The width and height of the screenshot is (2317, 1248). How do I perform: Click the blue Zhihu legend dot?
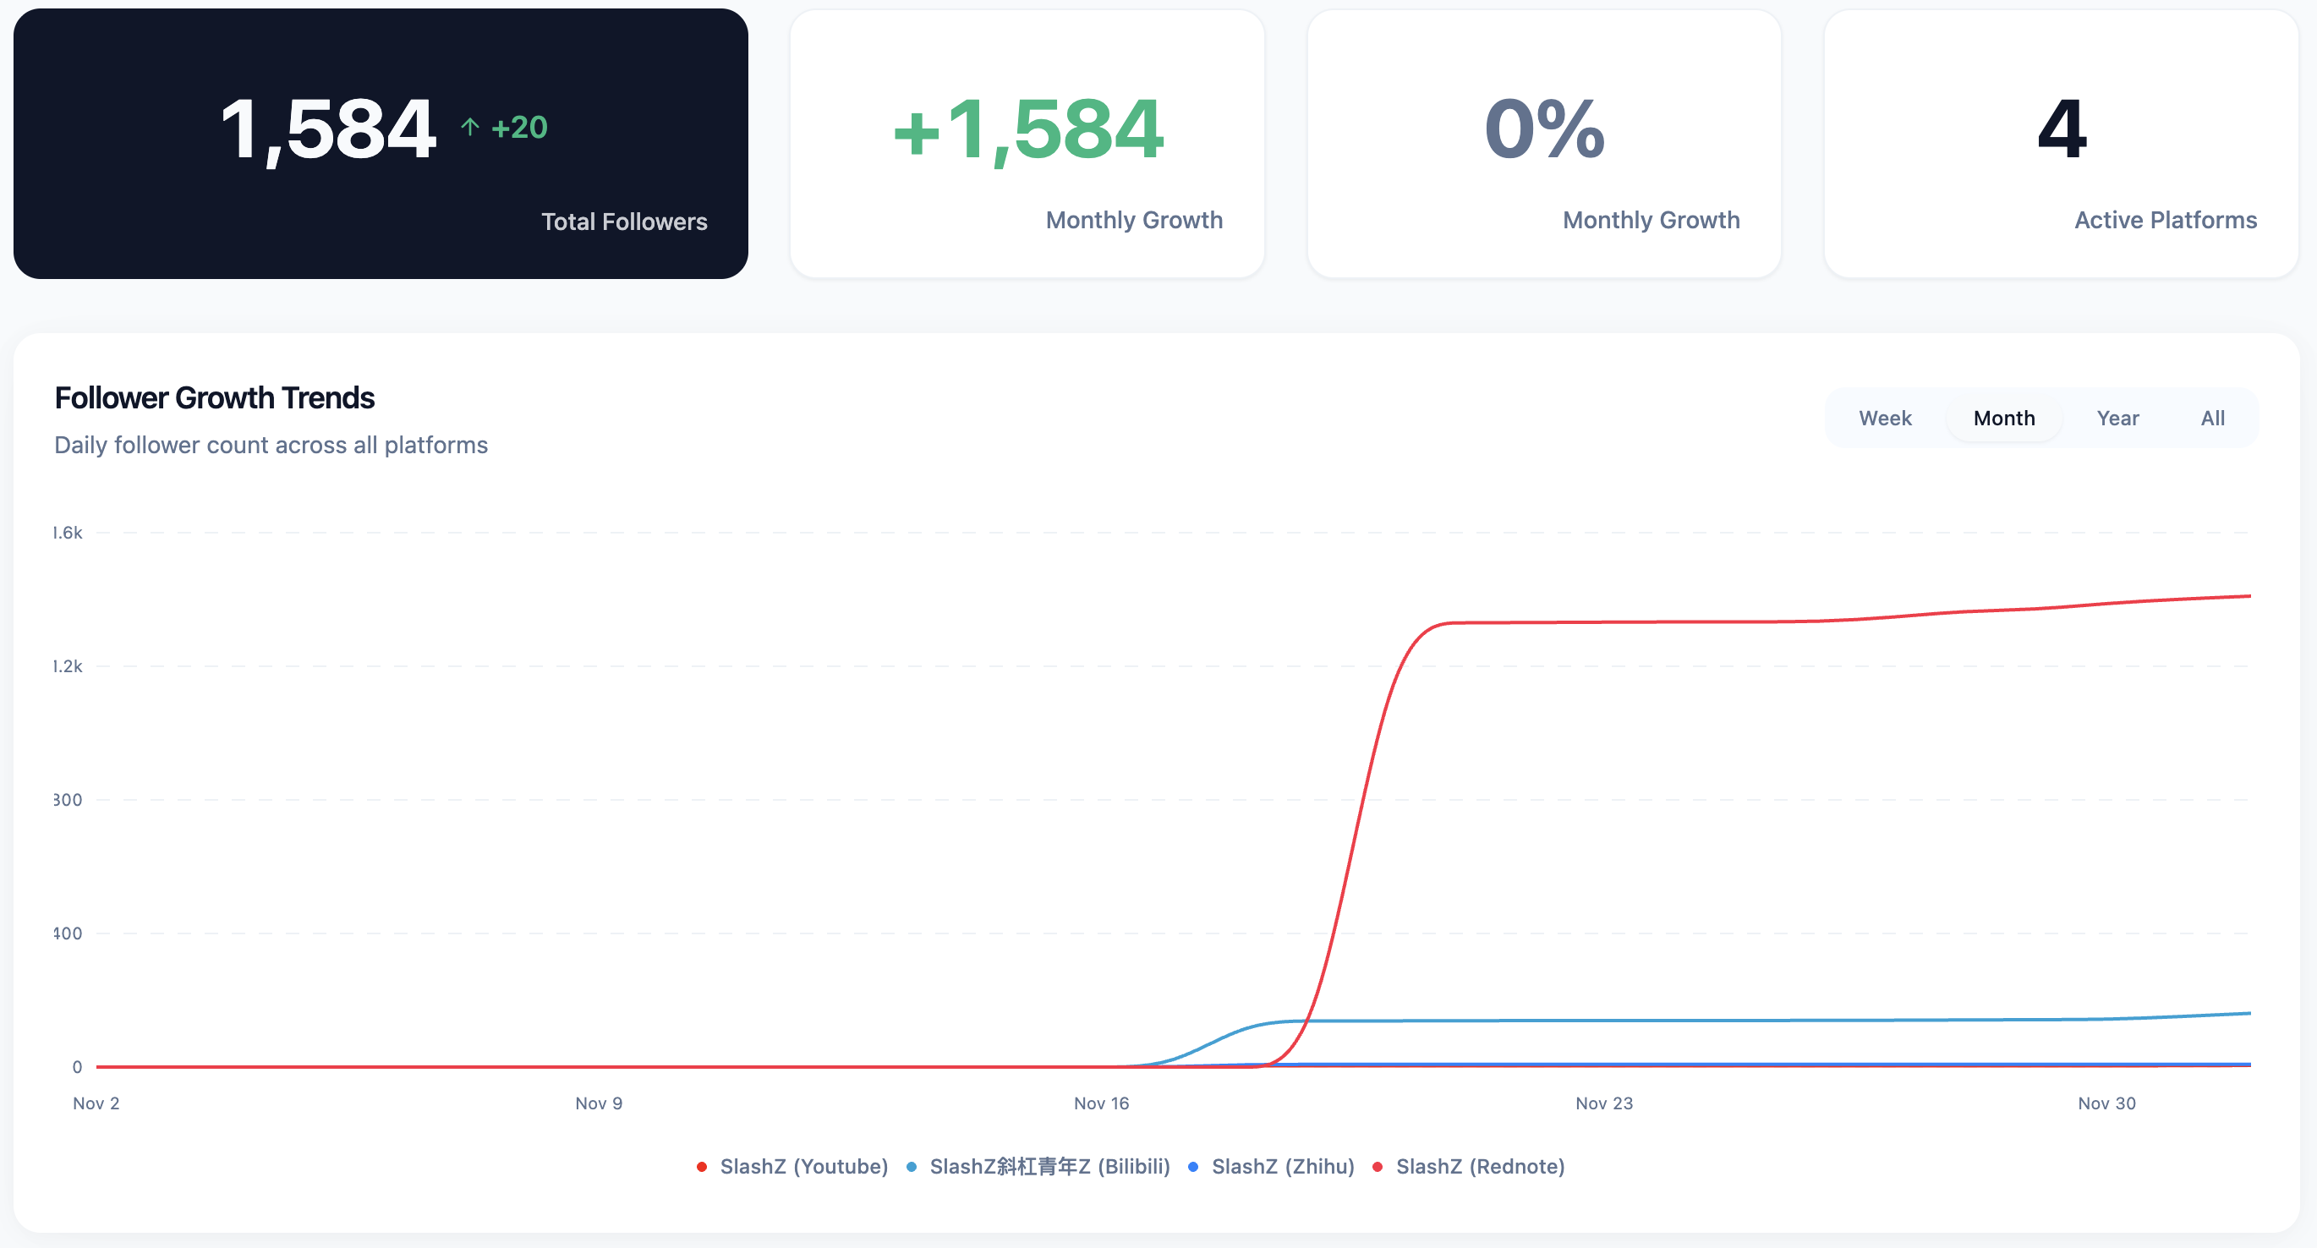[1192, 1167]
